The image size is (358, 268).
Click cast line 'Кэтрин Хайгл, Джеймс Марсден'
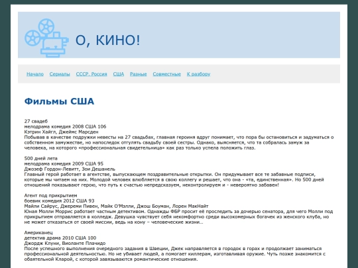coord(62,132)
